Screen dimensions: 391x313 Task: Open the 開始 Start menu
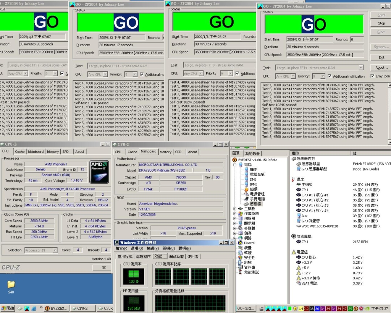click(8, 308)
